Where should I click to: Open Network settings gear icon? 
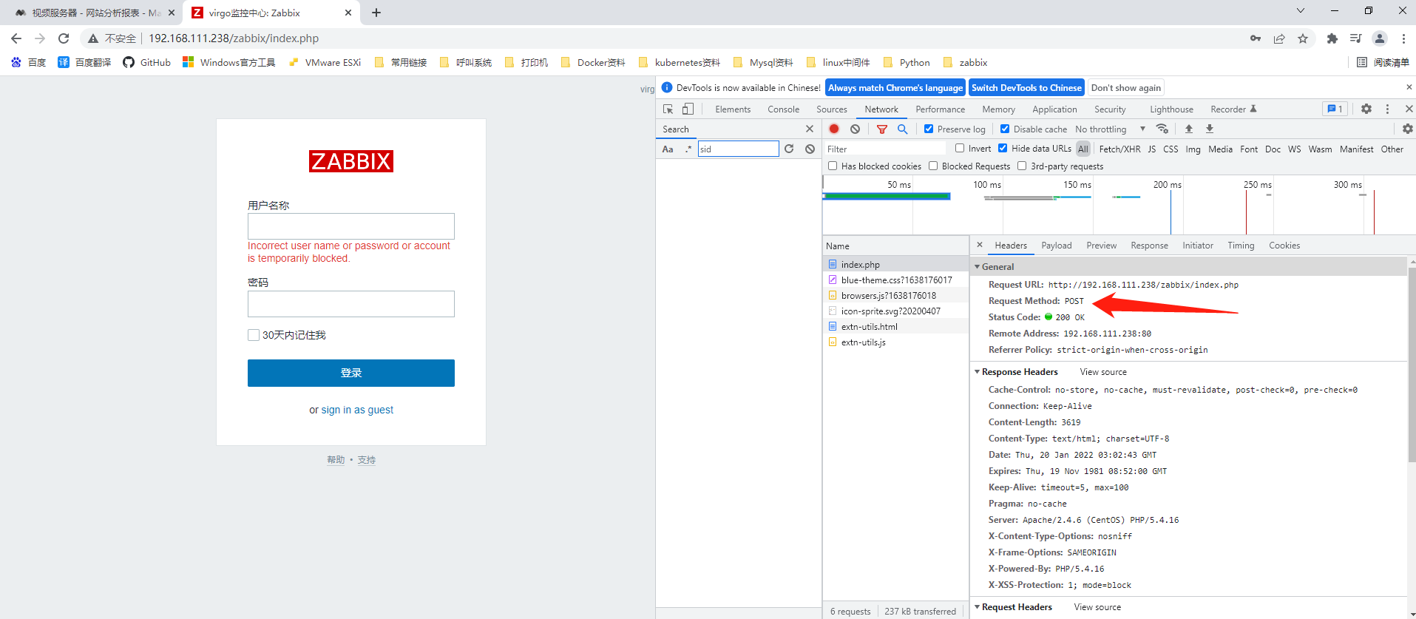[1407, 129]
